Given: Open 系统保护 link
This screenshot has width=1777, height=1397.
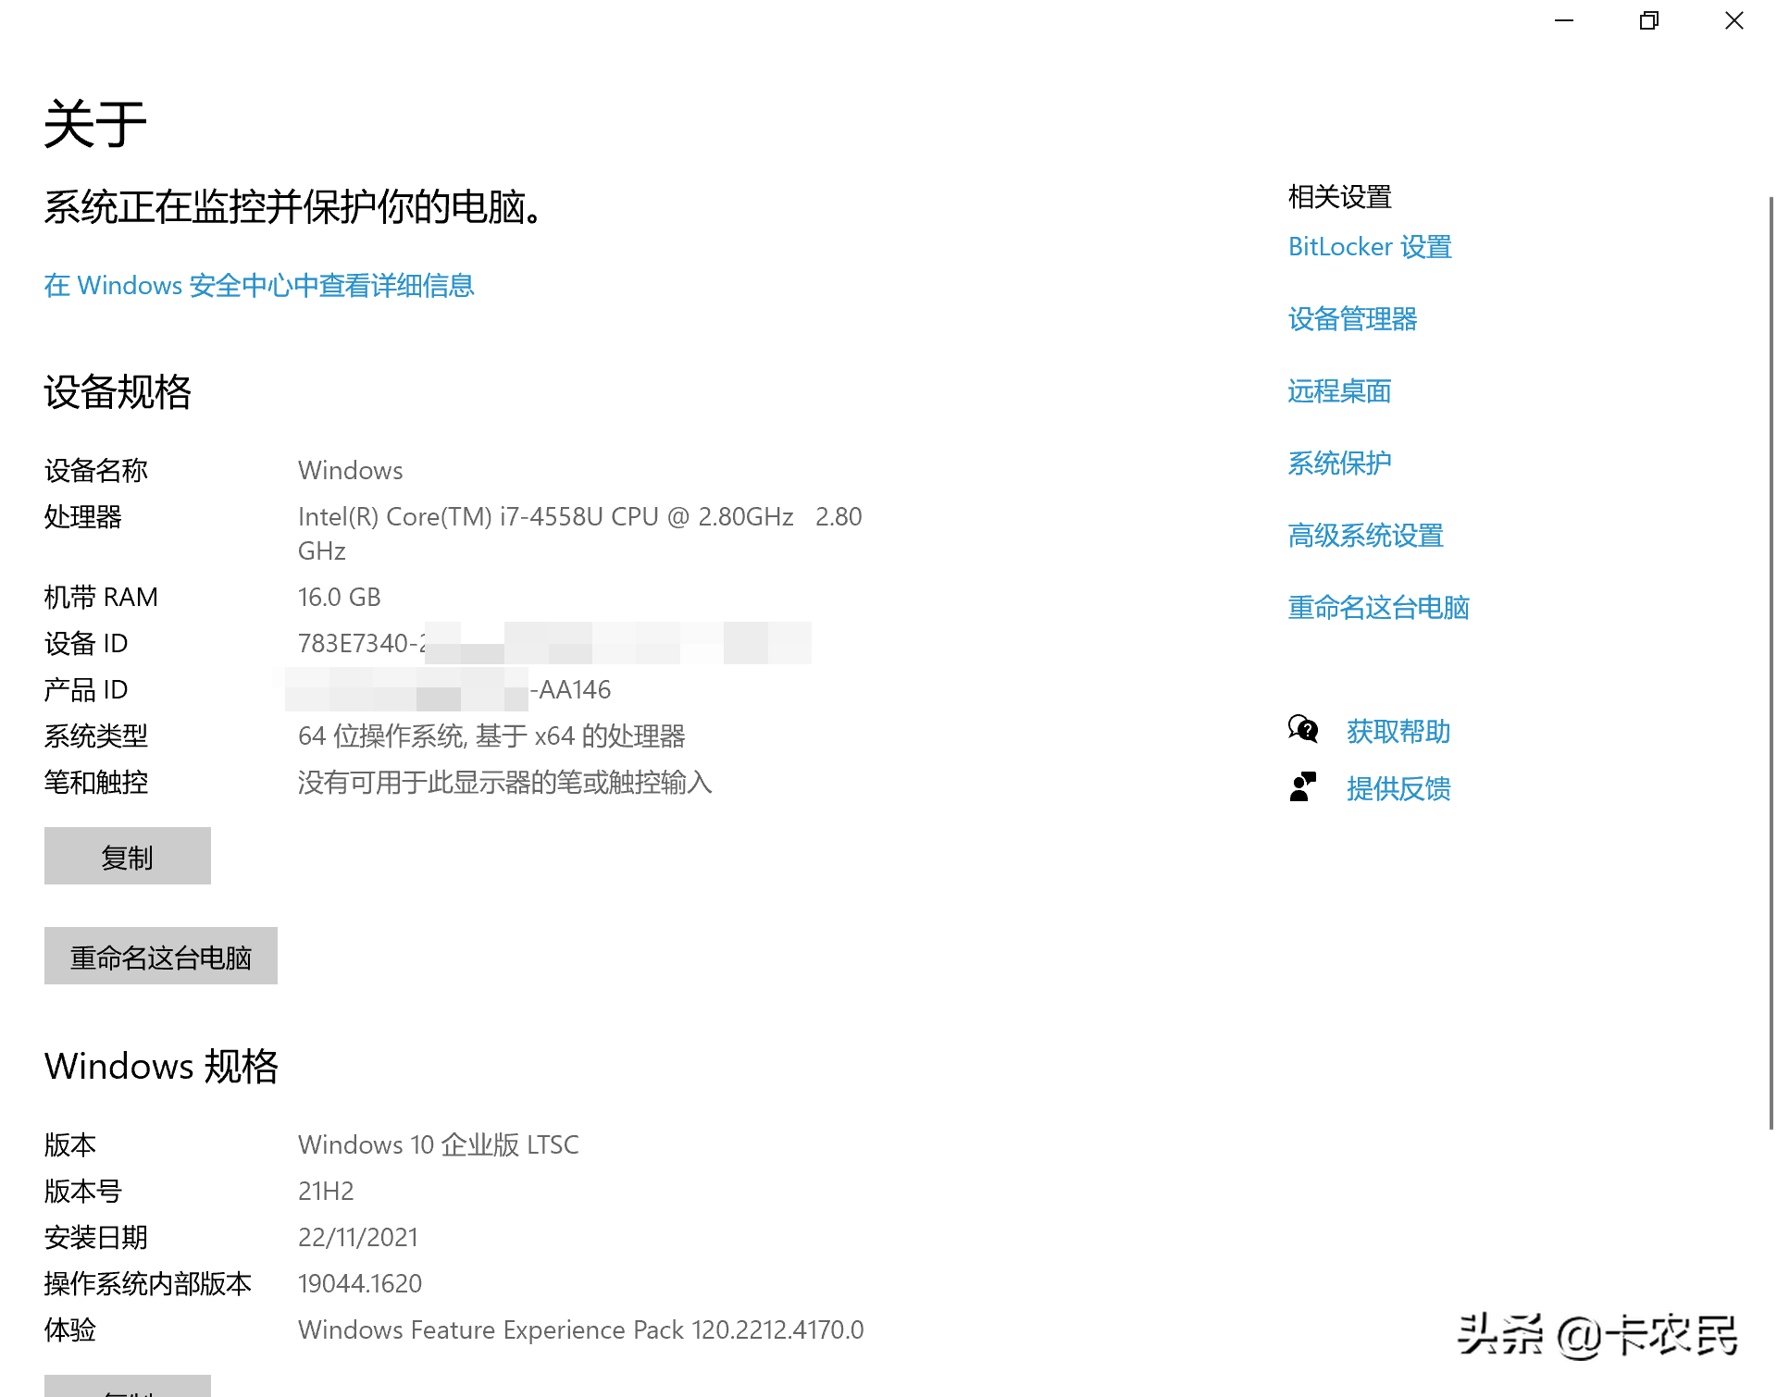Looking at the screenshot, I should coord(1339,464).
